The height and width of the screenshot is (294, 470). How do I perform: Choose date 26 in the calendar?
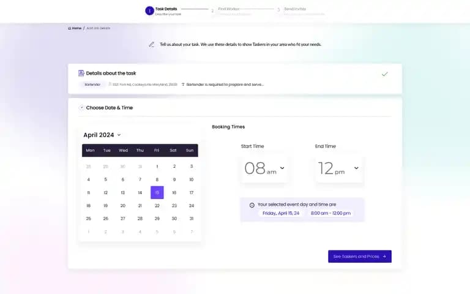[x=105, y=219]
